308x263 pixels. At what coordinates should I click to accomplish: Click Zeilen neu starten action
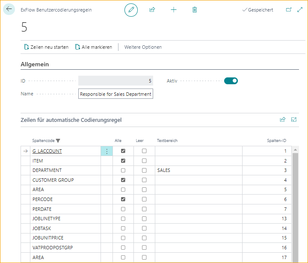click(x=46, y=47)
